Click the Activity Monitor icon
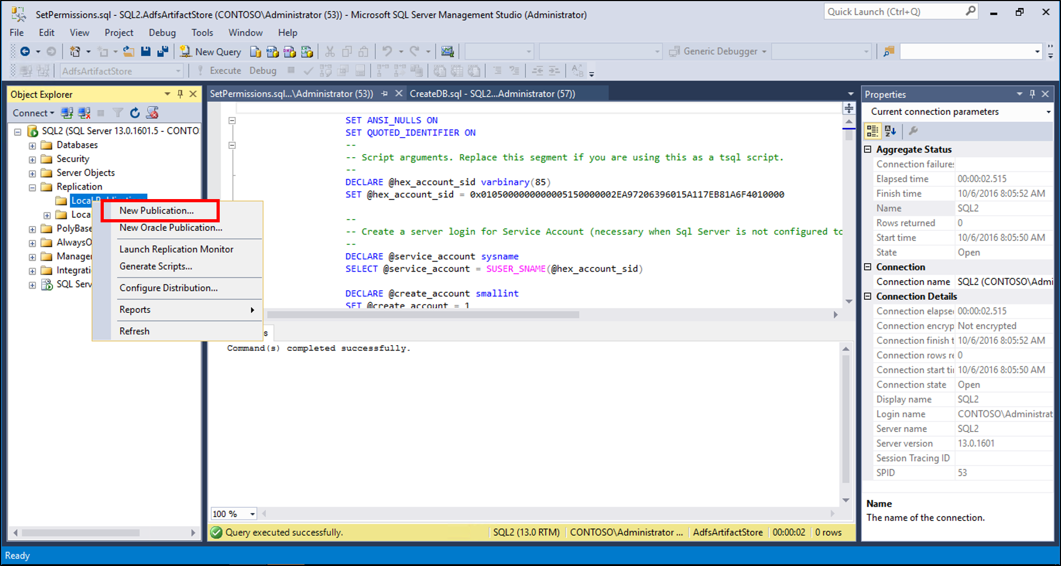The width and height of the screenshot is (1061, 566). pyautogui.click(x=447, y=51)
